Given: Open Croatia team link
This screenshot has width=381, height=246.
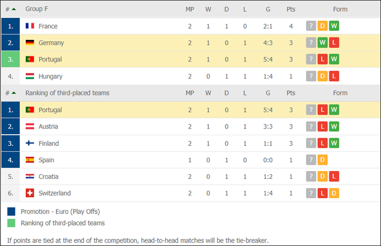Looking at the screenshot, I should coord(49,177).
